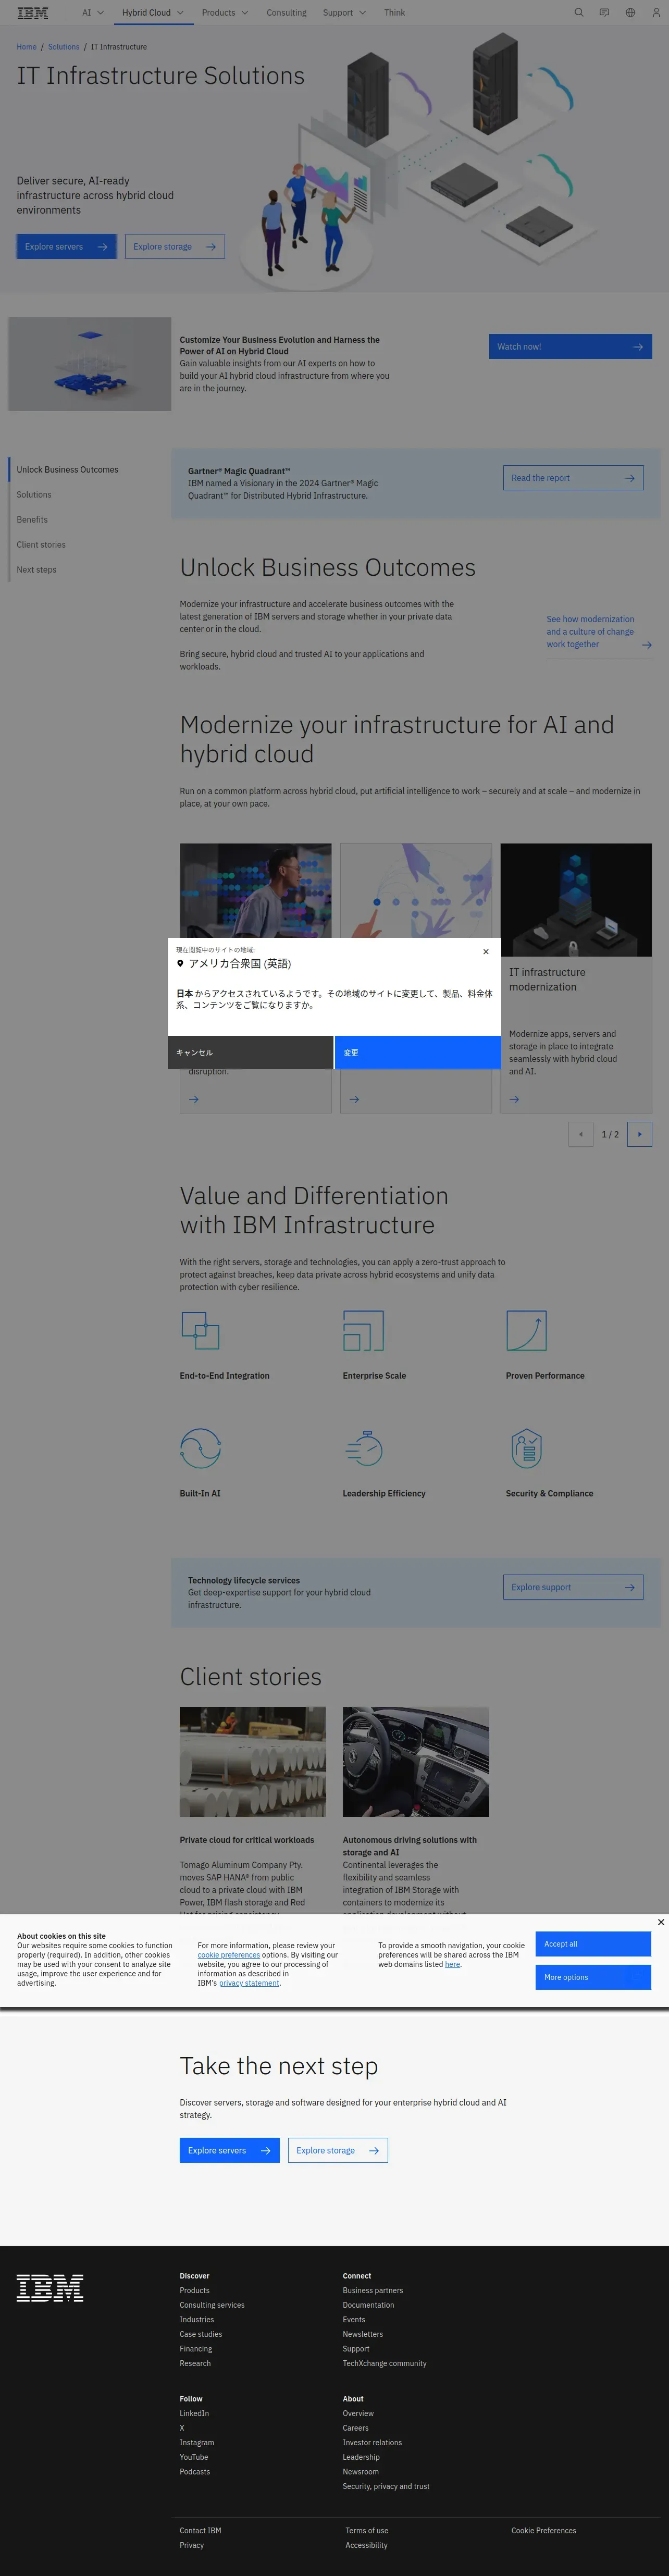Viewport: 669px width, 2576px height.
Task: Open the user profile icon
Action: tap(656, 13)
